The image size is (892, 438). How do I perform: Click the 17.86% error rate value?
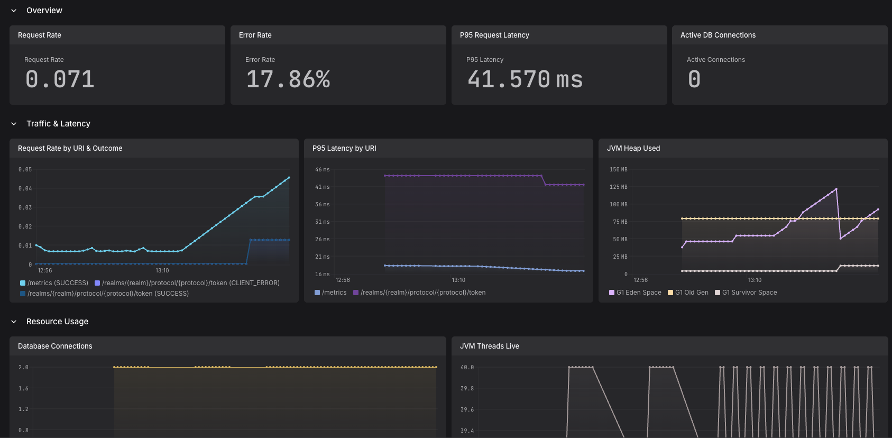pos(288,79)
